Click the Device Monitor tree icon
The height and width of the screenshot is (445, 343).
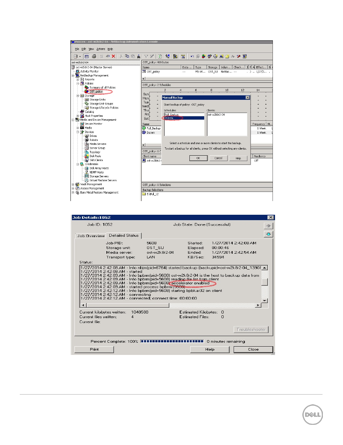(x=82, y=124)
